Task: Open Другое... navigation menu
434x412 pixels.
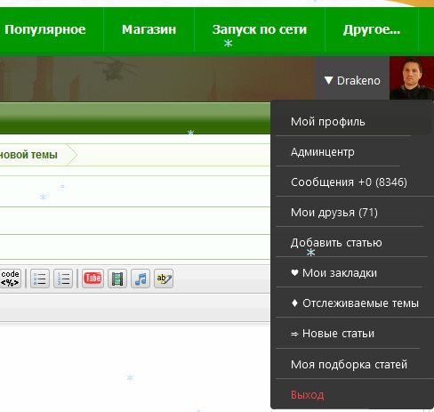Action: point(372,29)
